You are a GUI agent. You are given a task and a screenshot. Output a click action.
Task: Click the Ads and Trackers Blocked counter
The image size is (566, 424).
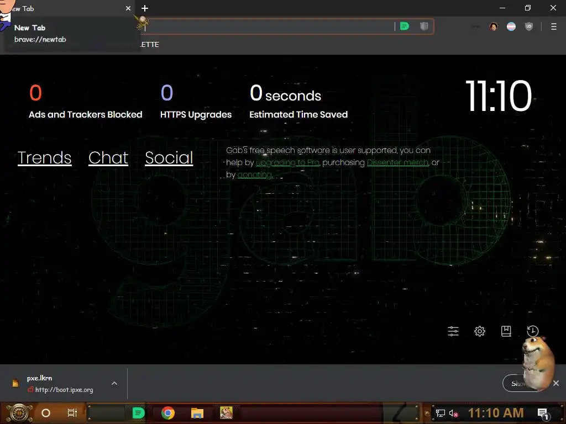coord(86,102)
